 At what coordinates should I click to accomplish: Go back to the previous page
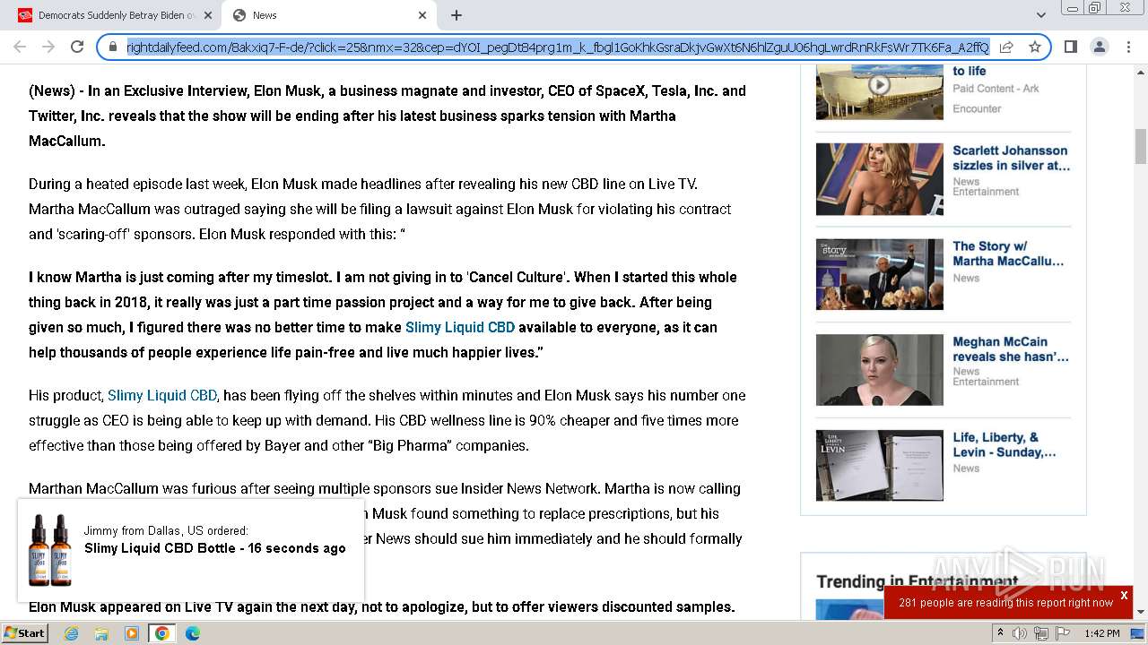tap(20, 47)
